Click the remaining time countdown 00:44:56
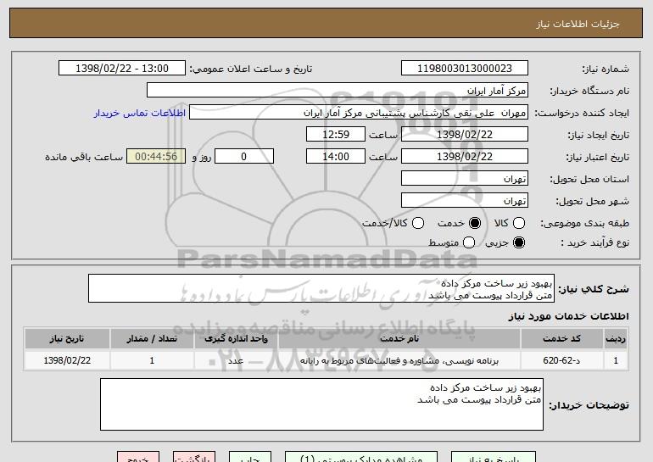 (156, 157)
